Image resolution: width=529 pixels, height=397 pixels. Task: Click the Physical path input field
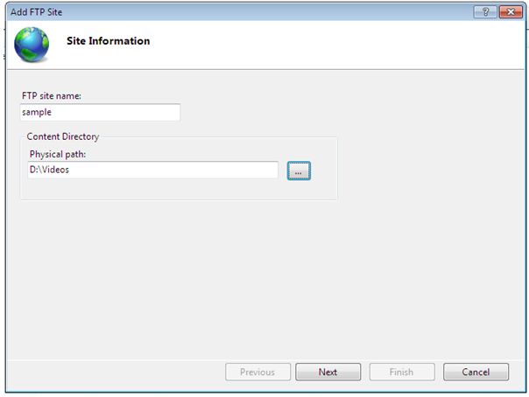click(152, 170)
